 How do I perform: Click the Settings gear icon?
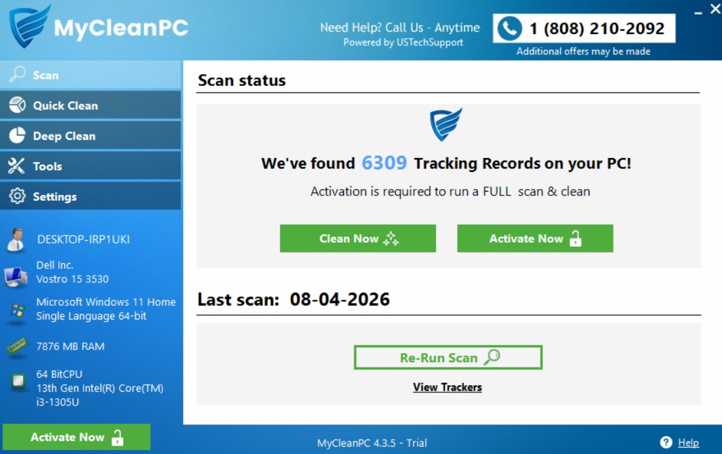[18, 196]
